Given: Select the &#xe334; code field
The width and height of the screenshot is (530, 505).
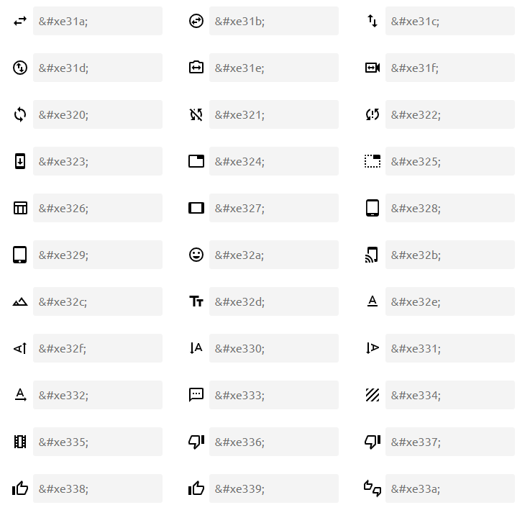Looking at the screenshot, I should (x=449, y=395).
